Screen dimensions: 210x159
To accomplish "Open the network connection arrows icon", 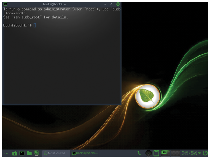I will click(x=139, y=153).
